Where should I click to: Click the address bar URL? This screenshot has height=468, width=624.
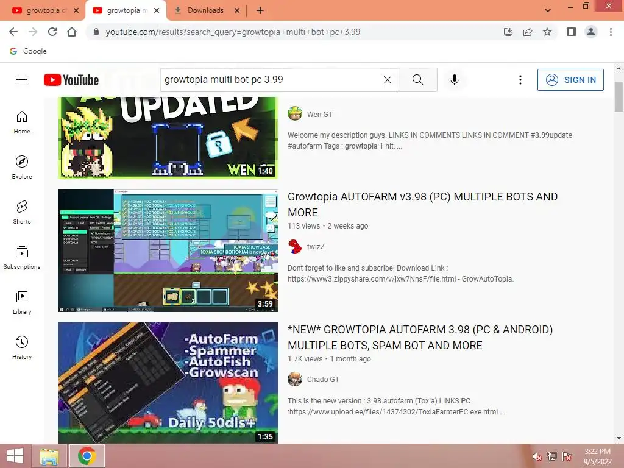coord(233,32)
